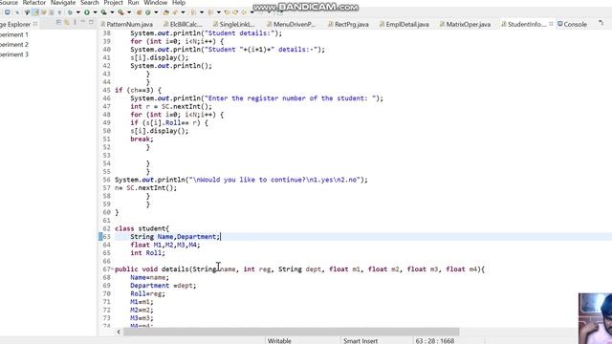Click 'float M1,M2,M3,M4;' on line 64
This screenshot has height=344, width=612.
pyautogui.click(x=165, y=245)
